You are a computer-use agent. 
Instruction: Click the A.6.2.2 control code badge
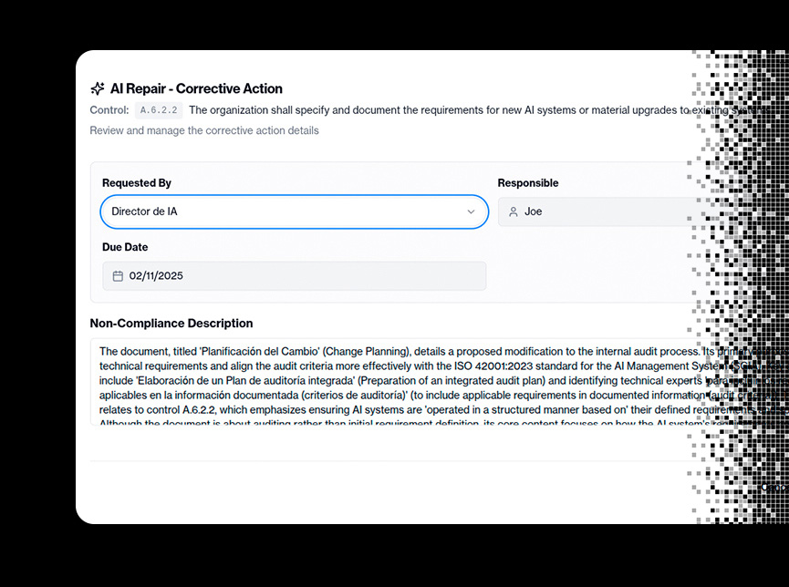pyautogui.click(x=160, y=110)
